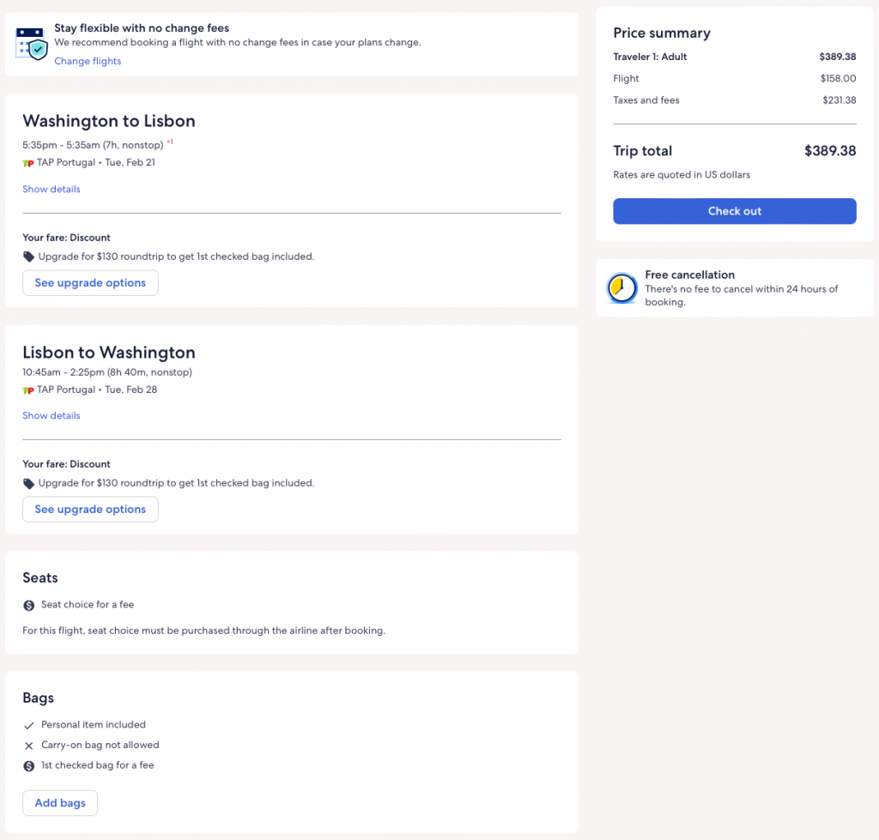Click the Add bags button
879x840 pixels.
60,803
